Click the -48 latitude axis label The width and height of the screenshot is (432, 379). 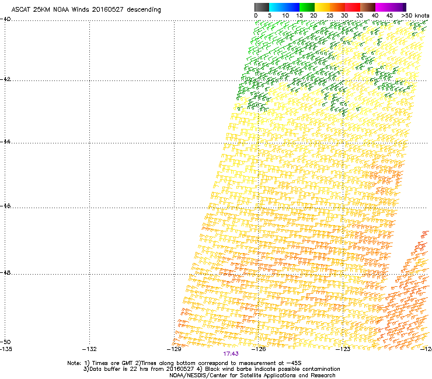click(5, 272)
